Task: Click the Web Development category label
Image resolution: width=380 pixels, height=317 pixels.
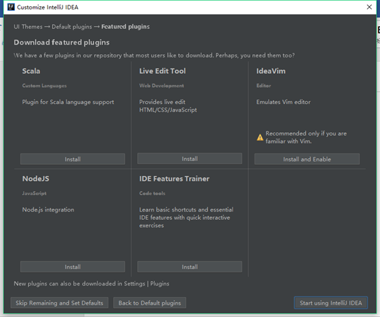Action: coord(161,86)
